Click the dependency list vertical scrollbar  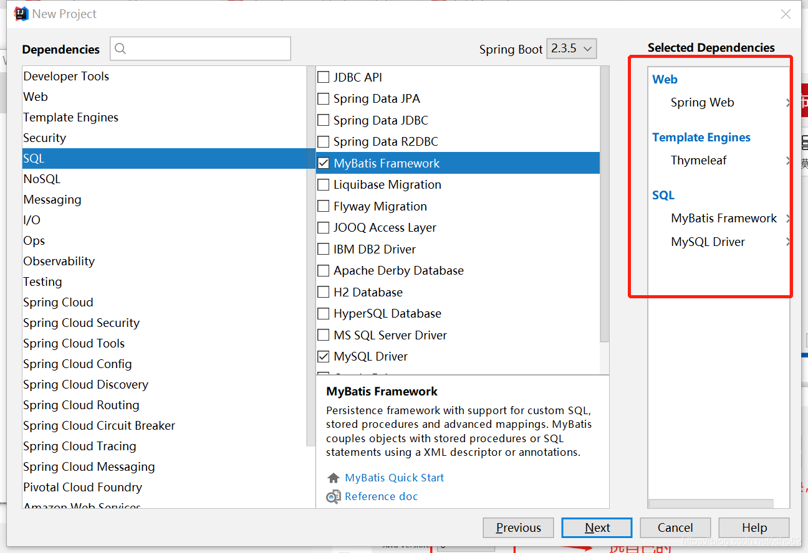(x=604, y=204)
